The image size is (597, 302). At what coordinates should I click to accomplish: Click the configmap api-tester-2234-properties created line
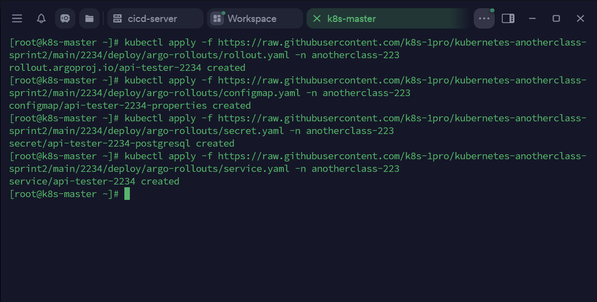click(x=130, y=105)
